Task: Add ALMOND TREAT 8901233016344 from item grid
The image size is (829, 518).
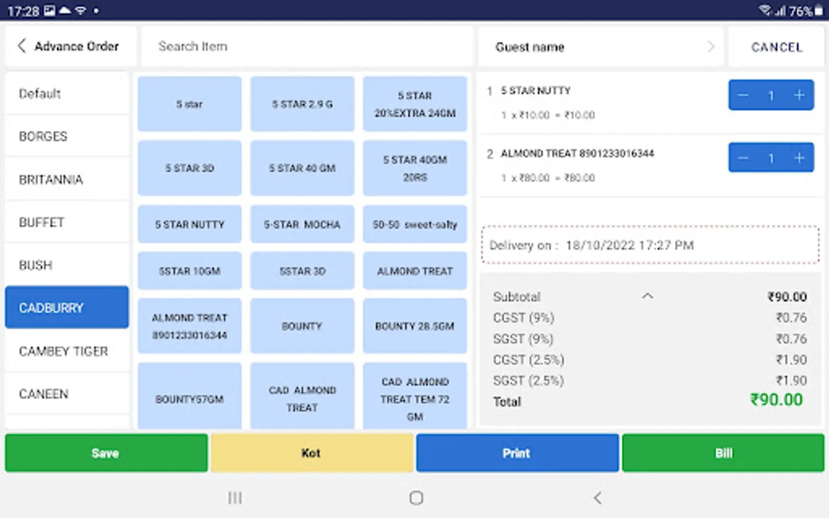Action: tap(189, 326)
